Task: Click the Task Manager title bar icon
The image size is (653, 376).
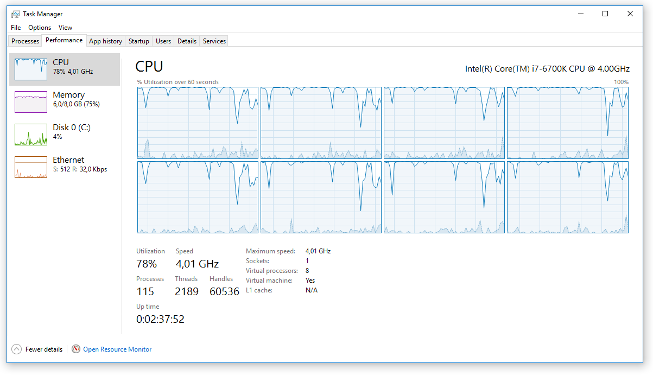Action: point(16,14)
